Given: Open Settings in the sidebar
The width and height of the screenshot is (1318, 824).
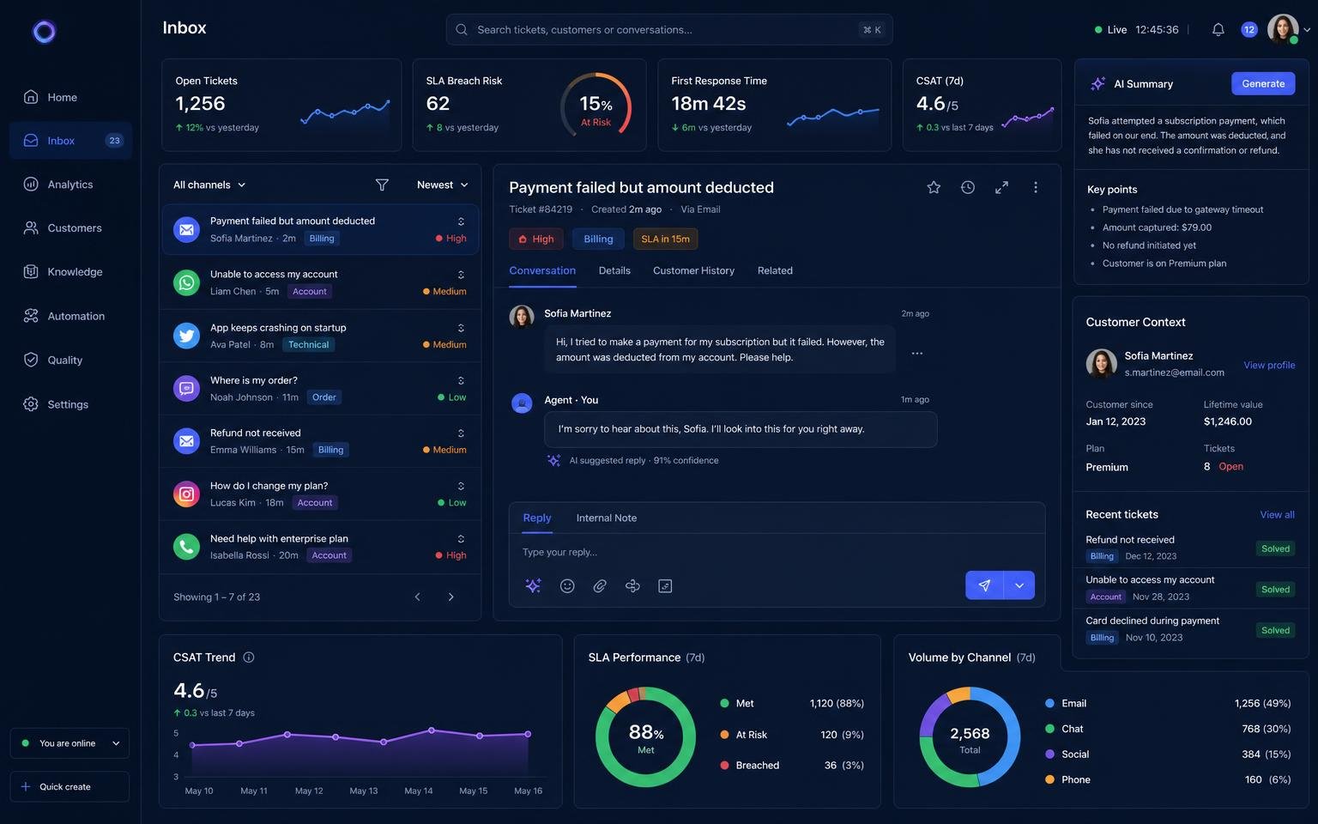Looking at the screenshot, I should 70,404.
